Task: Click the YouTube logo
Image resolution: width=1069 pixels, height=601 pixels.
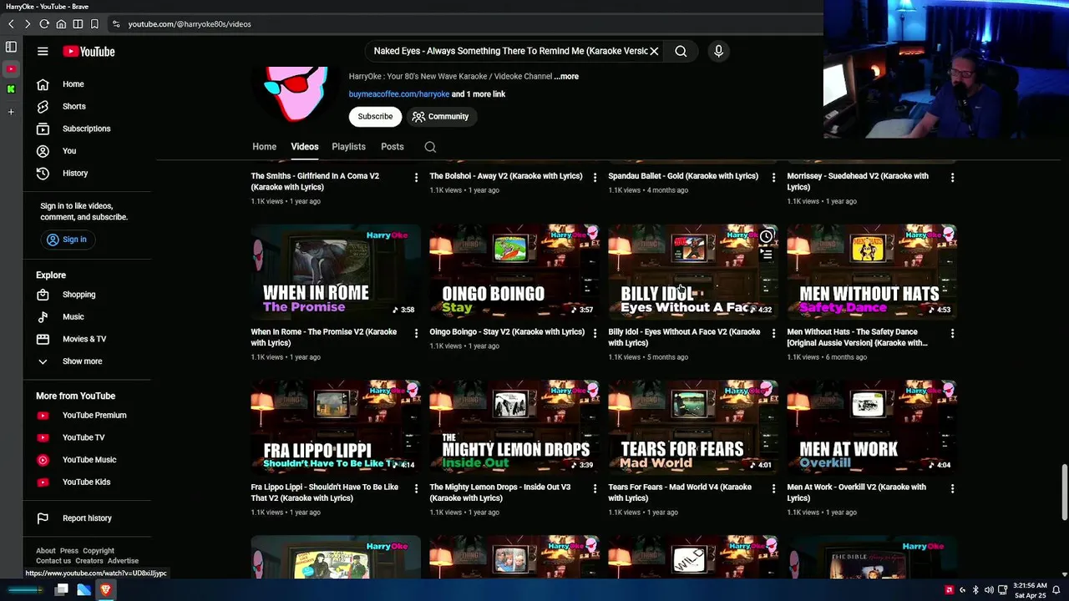Action: 89,52
